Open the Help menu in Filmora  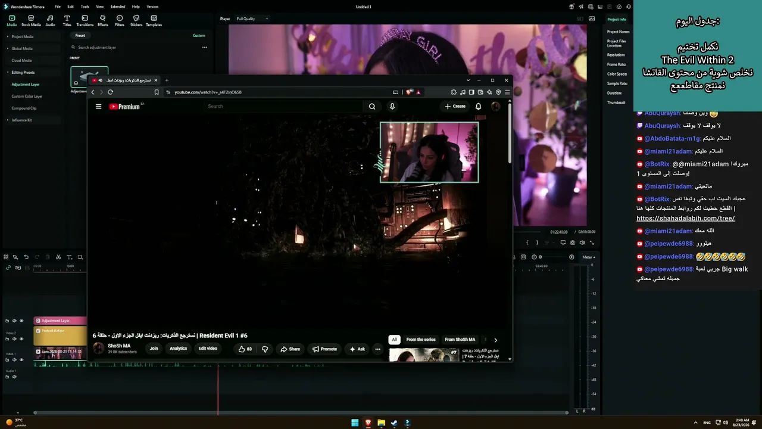pyautogui.click(x=136, y=7)
